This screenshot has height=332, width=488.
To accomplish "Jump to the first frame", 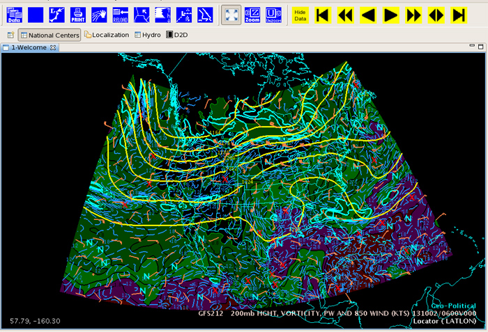I will 322,15.
